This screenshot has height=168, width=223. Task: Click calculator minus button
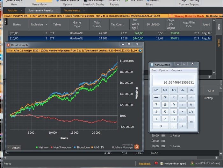coord(183,119)
